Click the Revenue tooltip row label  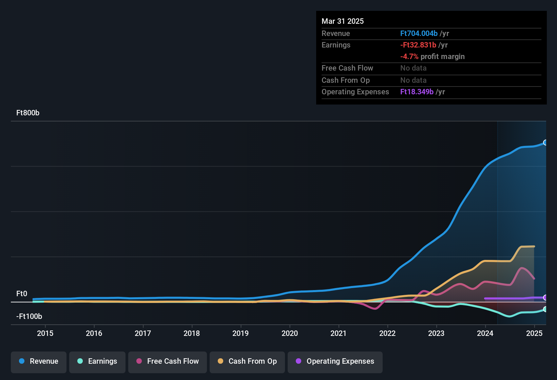click(x=335, y=33)
